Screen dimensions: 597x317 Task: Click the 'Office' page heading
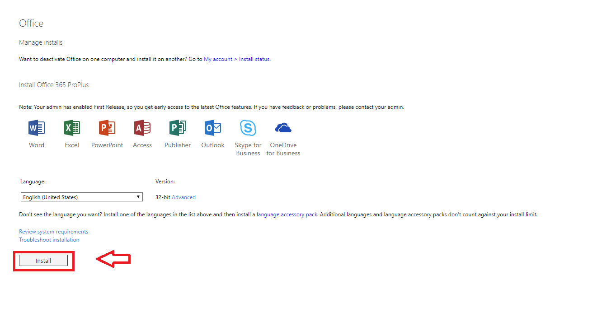tap(31, 23)
